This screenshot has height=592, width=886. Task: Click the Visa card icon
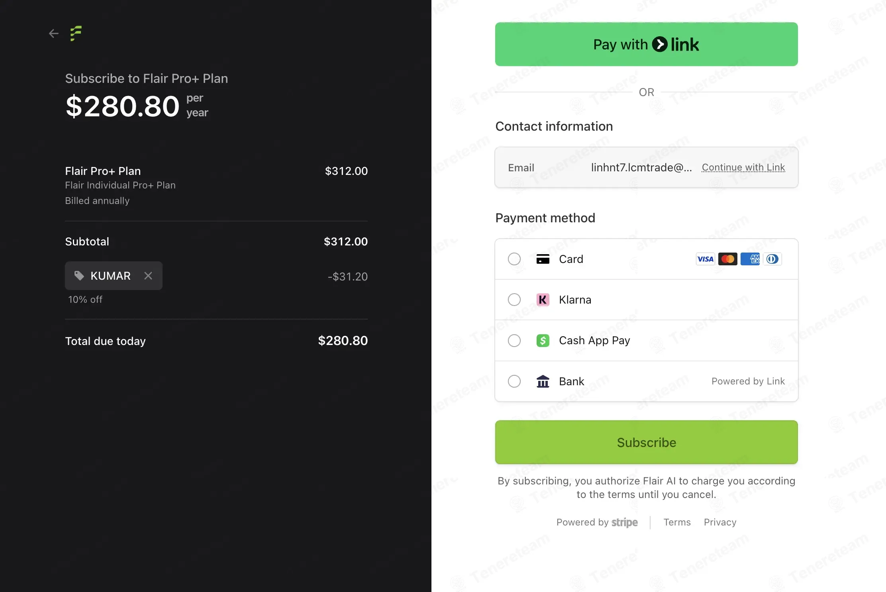coord(705,259)
